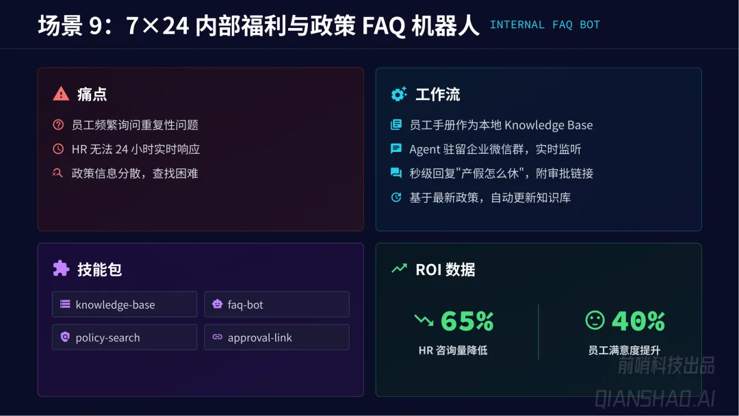
Task: Click the smiley face icon beside 40%
Action: click(x=595, y=320)
